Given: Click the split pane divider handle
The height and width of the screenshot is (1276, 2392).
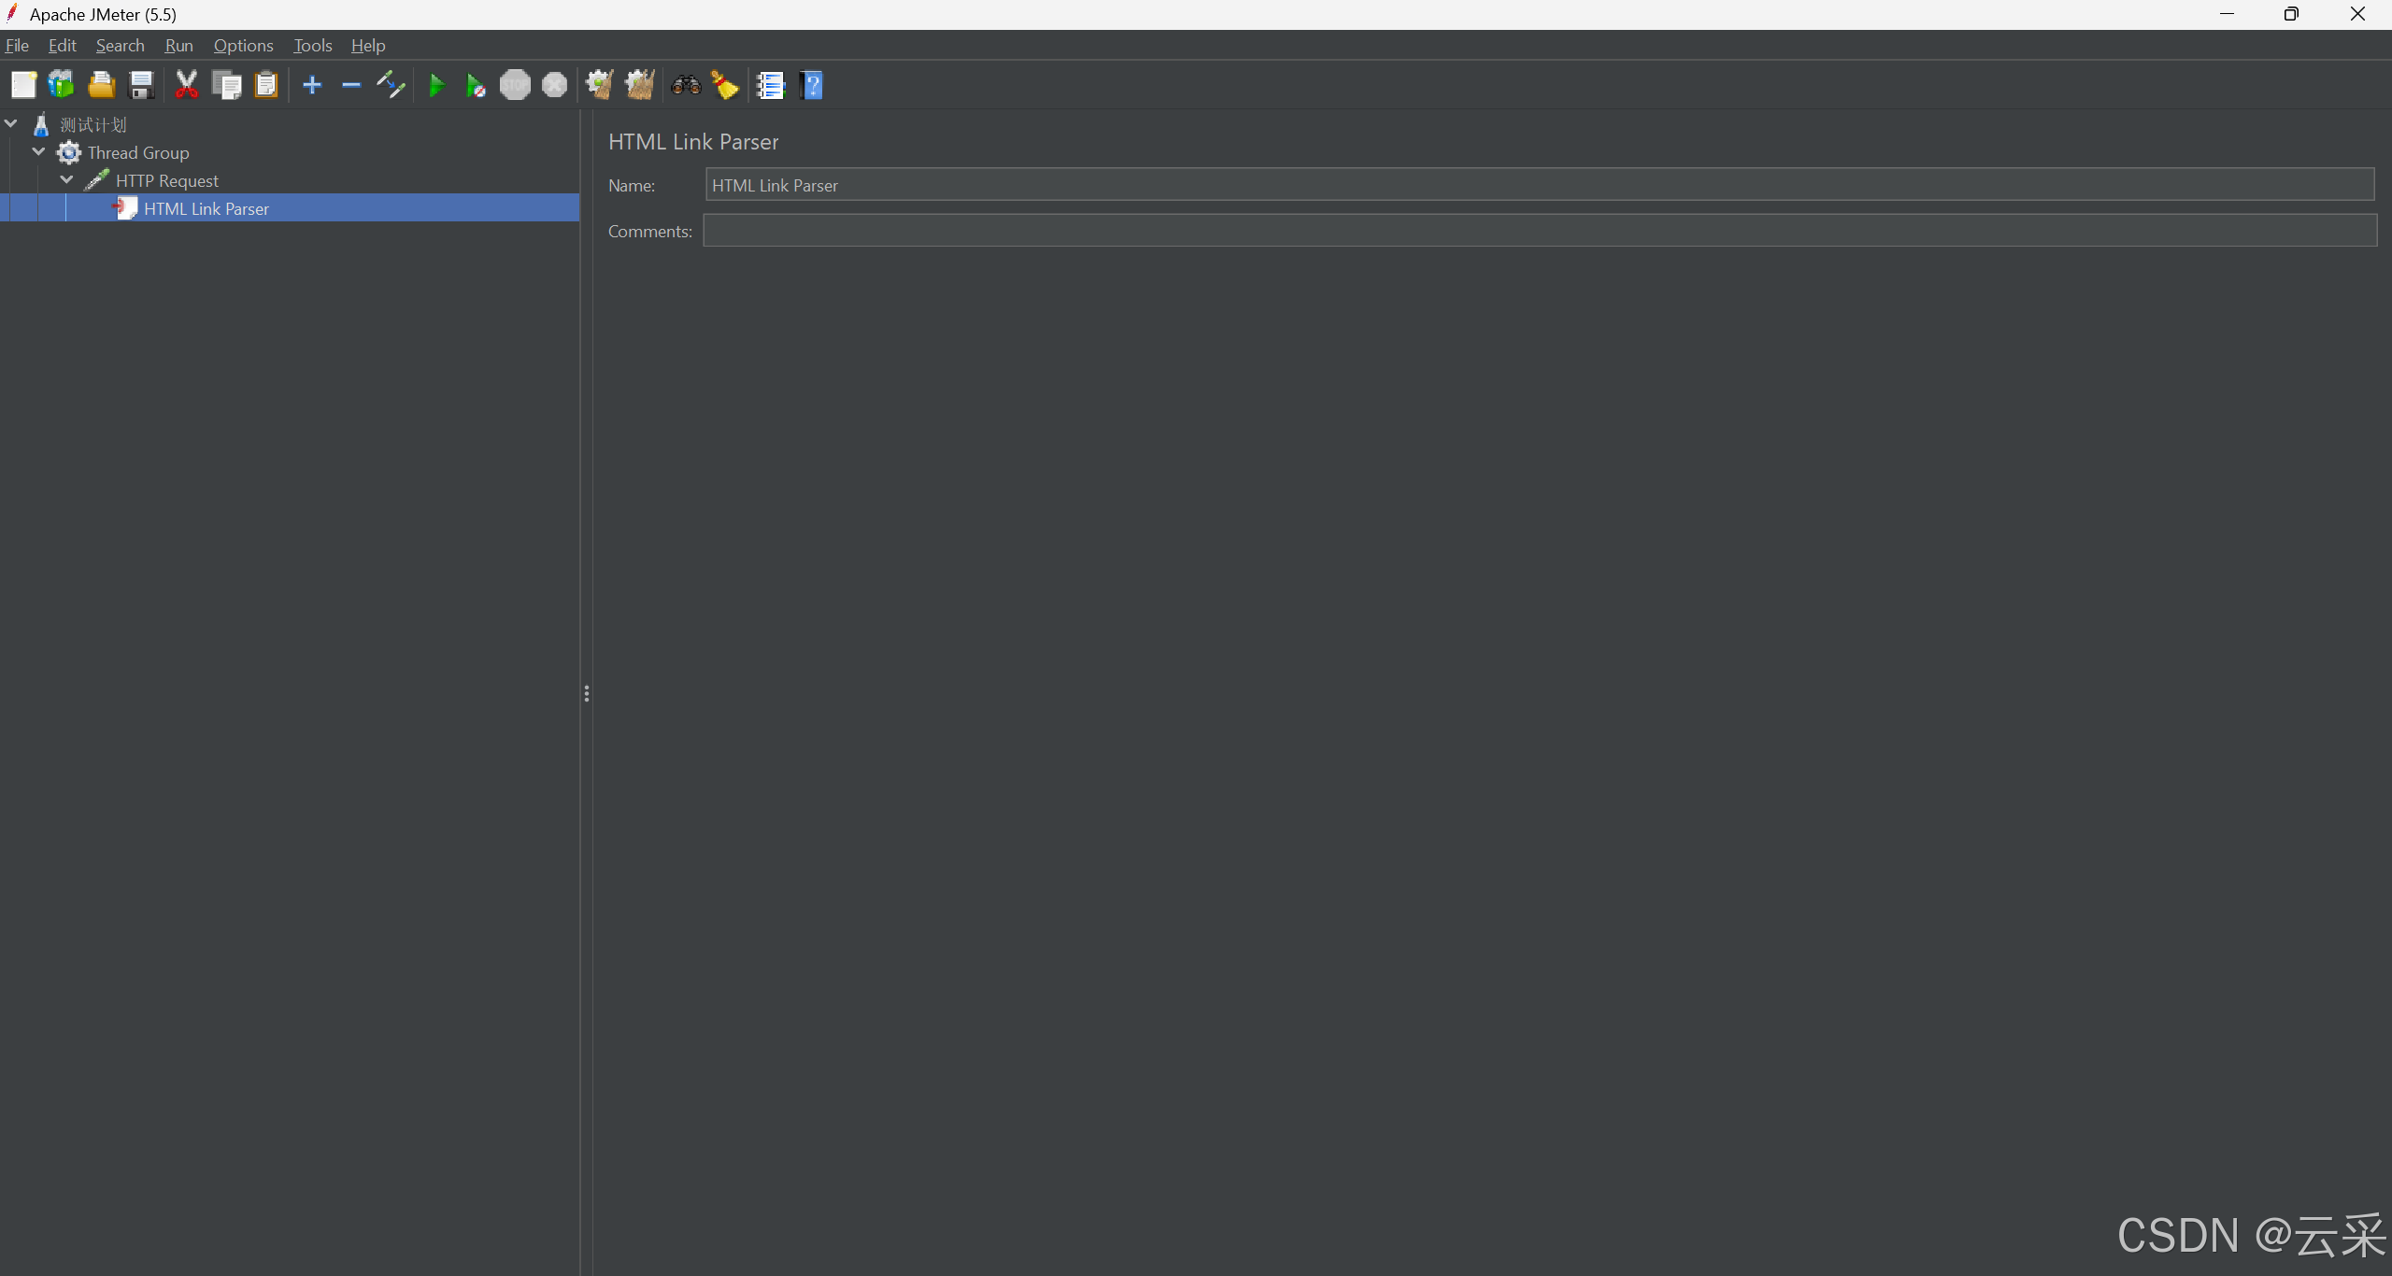Looking at the screenshot, I should click(587, 693).
